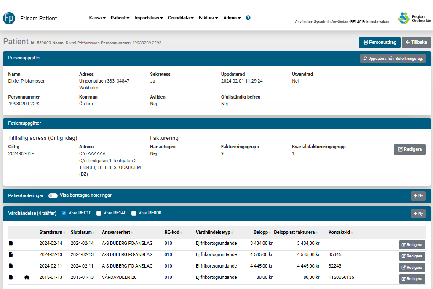This screenshot has width=433, height=289.
Task: Enable the Visa RE140 checkbox
Action: point(99,213)
